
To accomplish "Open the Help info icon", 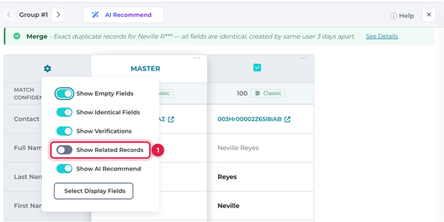I will (393, 16).
